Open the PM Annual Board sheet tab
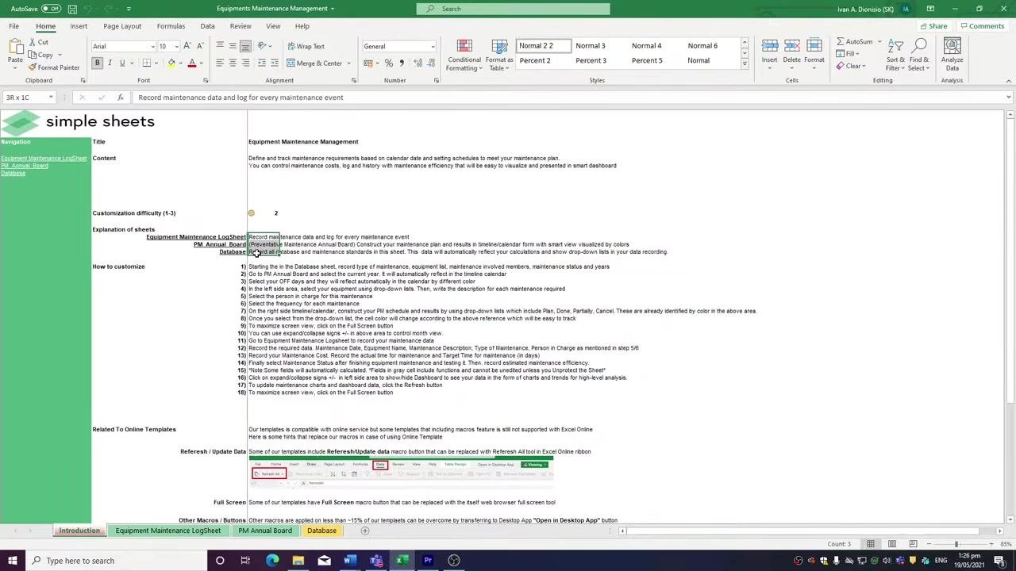1016x571 pixels. click(265, 531)
